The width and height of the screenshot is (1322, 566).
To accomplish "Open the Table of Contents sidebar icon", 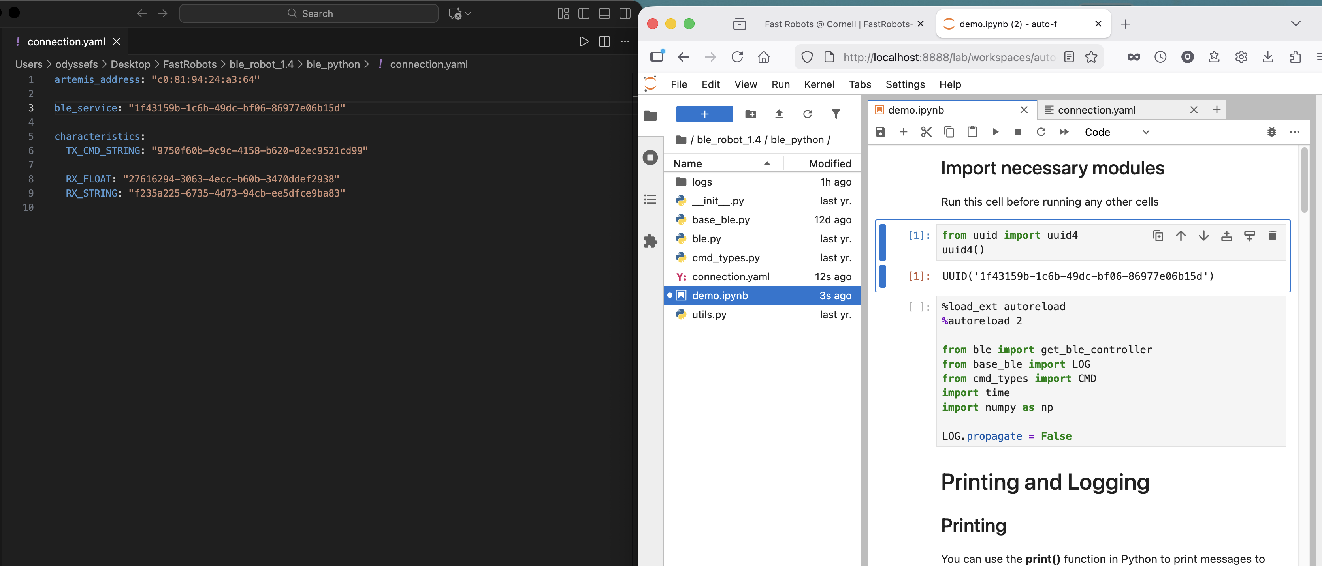I will [x=650, y=199].
